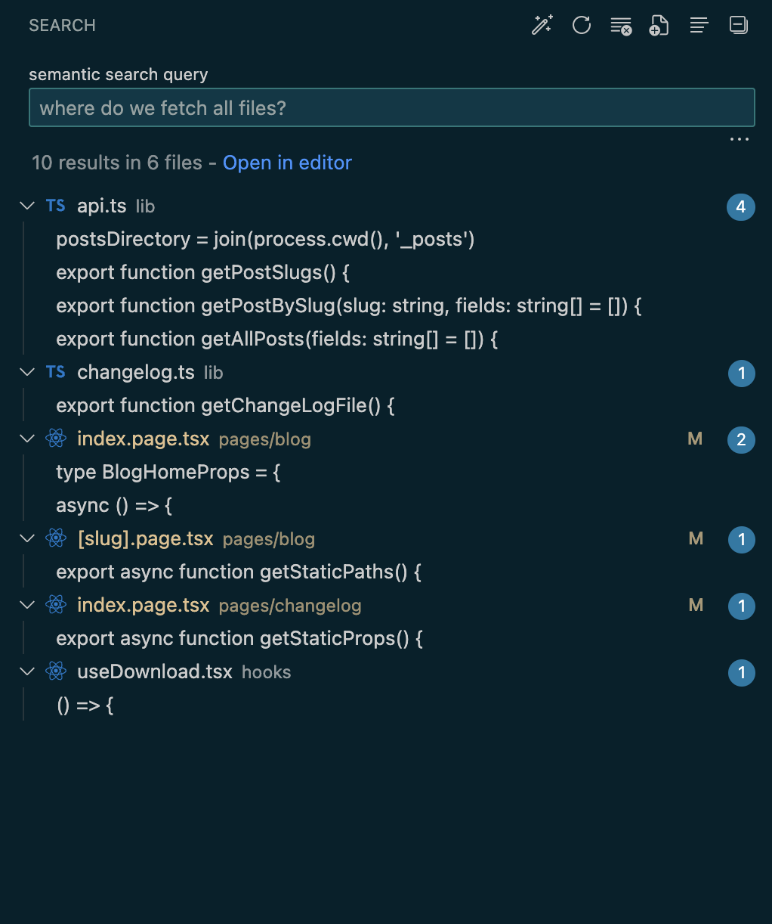This screenshot has width=772, height=924.
Task: Select the getChangeLogFile function result
Action: [x=225, y=405]
